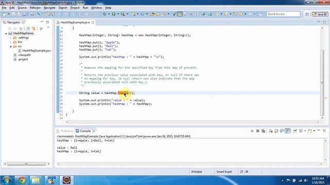
Task: Expand the .settings folder
Action: pos(10,38)
